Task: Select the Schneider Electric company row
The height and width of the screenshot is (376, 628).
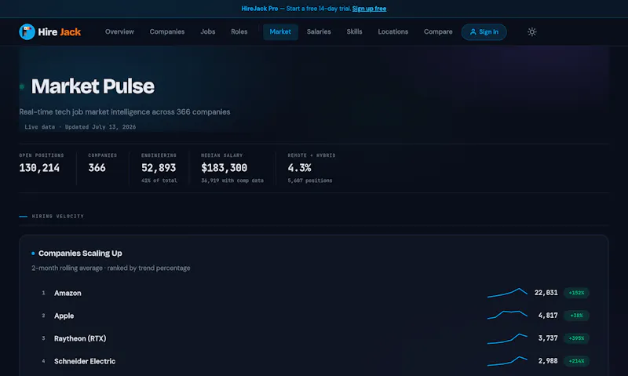Action: pos(313,361)
